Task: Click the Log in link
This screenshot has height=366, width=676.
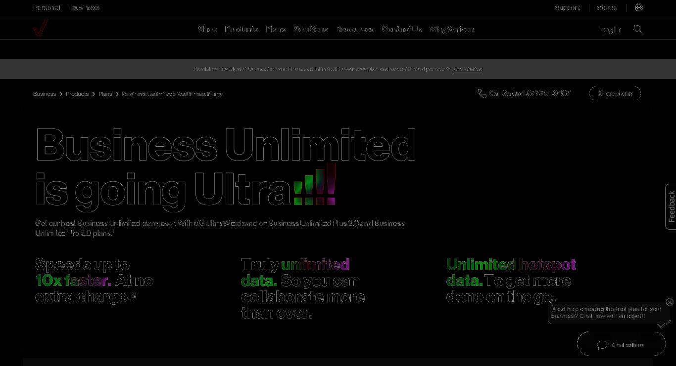Action: (x=610, y=29)
